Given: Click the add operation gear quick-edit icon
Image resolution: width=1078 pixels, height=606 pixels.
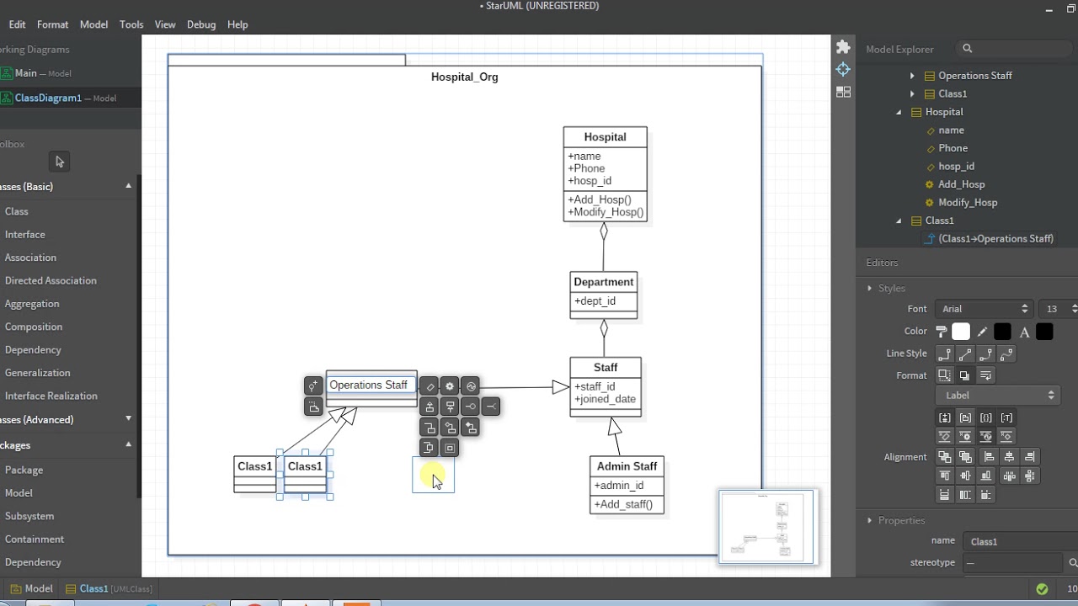Looking at the screenshot, I should pyautogui.click(x=450, y=386).
